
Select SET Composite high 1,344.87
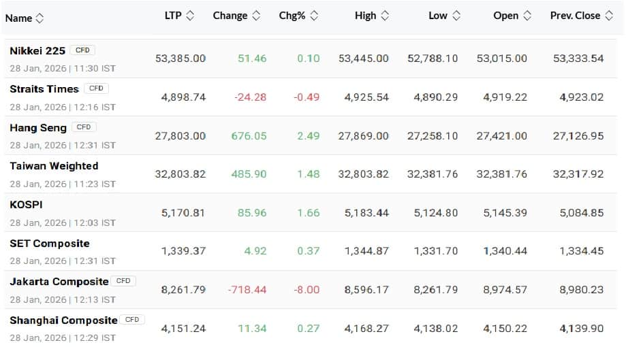tap(366, 251)
